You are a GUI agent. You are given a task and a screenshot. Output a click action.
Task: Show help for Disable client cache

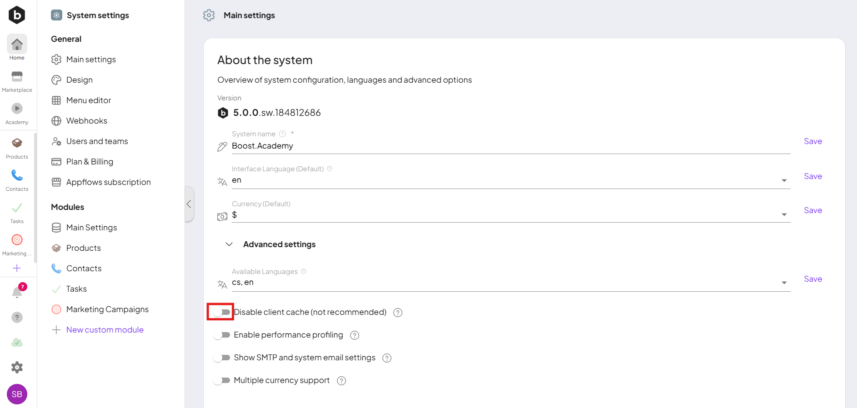398,313
